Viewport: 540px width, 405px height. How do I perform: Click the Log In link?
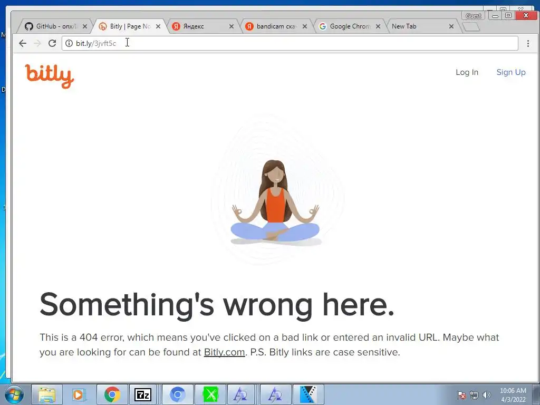point(467,72)
